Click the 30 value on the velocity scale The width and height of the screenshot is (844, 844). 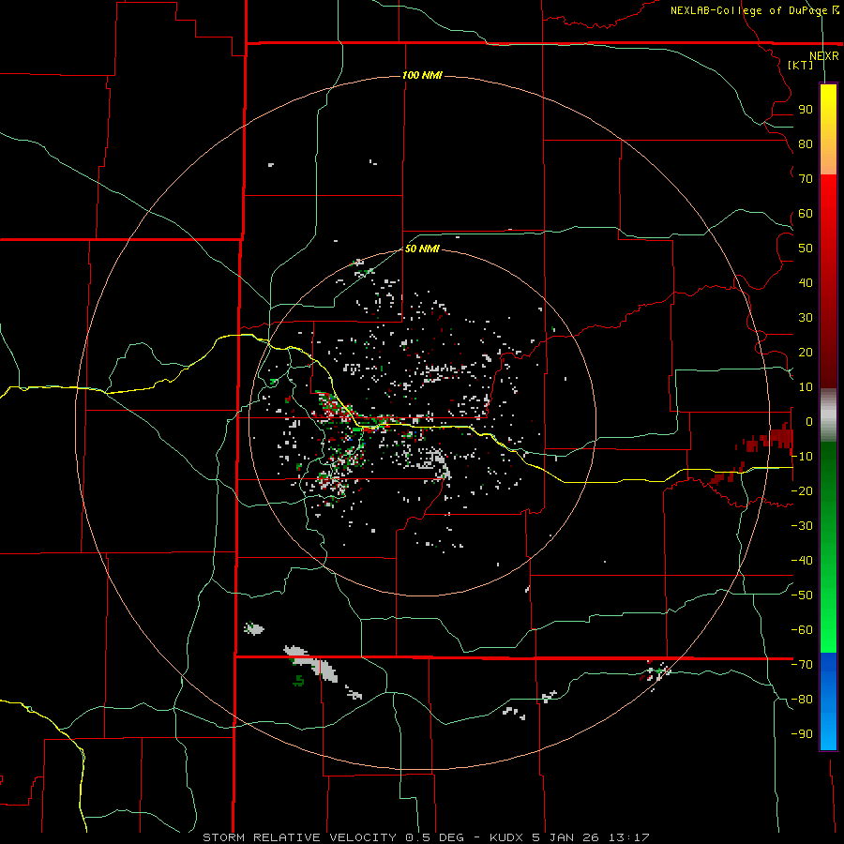click(806, 318)
